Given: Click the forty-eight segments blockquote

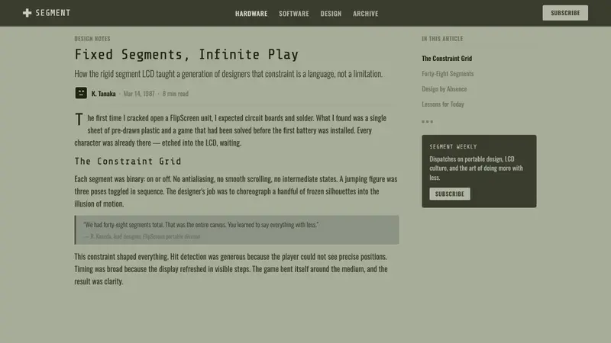Looking at the screenshot, I should click(x=237, y=230).
